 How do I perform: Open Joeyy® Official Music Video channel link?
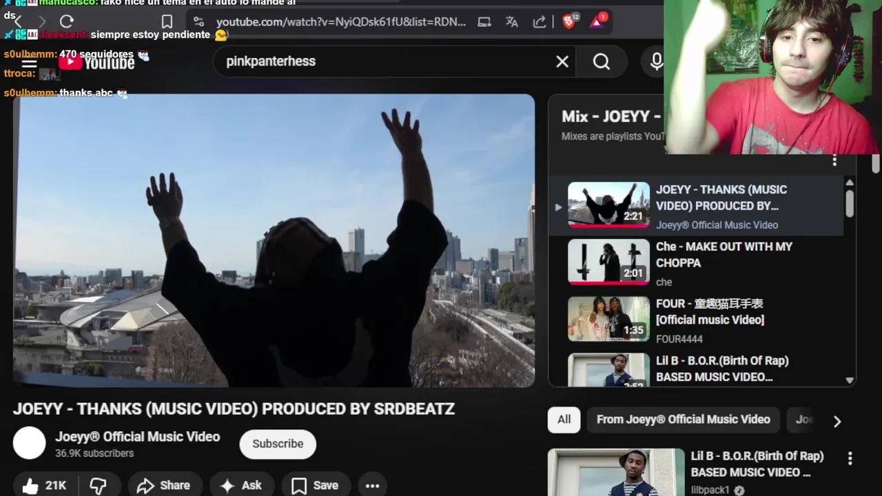[138, 437]
